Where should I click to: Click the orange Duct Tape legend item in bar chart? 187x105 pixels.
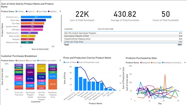tap(42, 11)
